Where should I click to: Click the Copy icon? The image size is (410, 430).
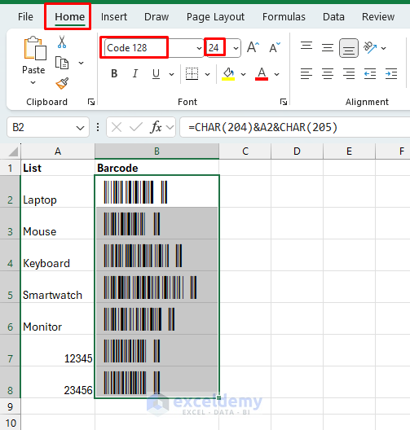point(62,63)
